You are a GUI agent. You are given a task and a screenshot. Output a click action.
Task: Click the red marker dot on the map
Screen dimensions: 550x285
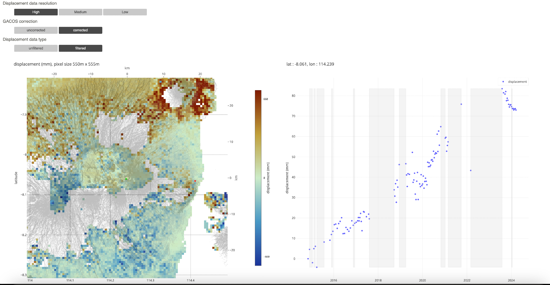click(x=195, y=181)
